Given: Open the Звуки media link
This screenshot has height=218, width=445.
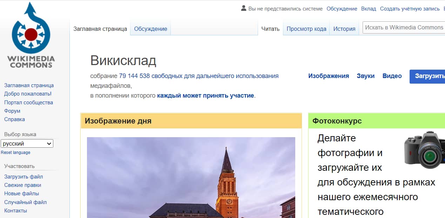Looking at the screenshot, I should [365, 76].
